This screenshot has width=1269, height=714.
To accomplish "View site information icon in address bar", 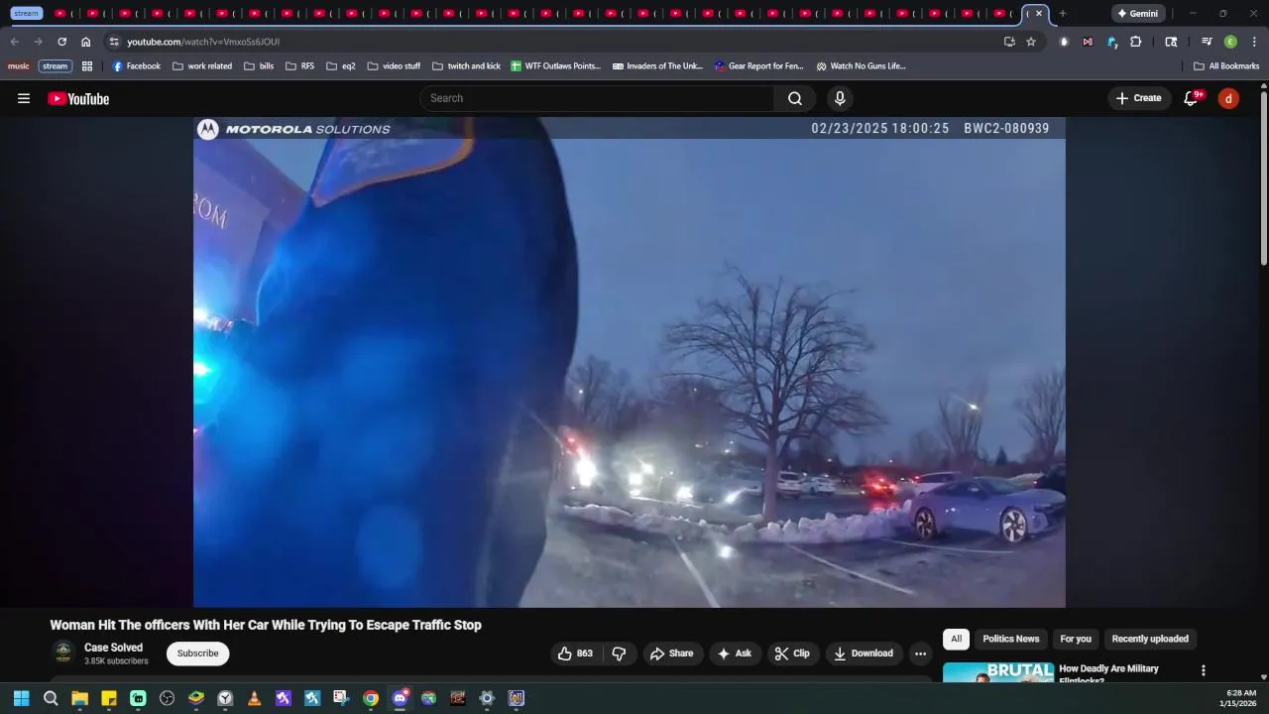I will click(114, 42).
